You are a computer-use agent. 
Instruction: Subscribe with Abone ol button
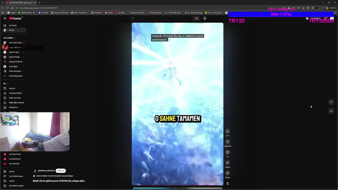click(61, 171)
